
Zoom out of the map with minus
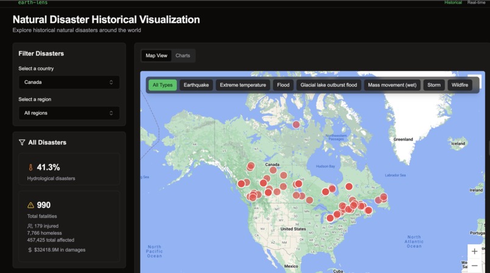(x=474, y=266)
